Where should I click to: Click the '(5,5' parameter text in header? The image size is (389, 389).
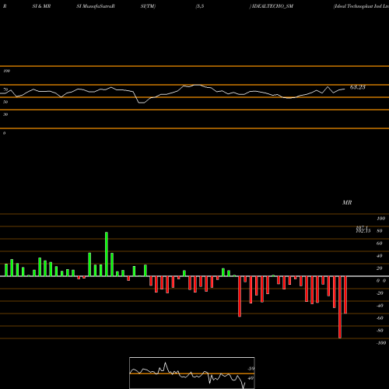tap(200, 6)
